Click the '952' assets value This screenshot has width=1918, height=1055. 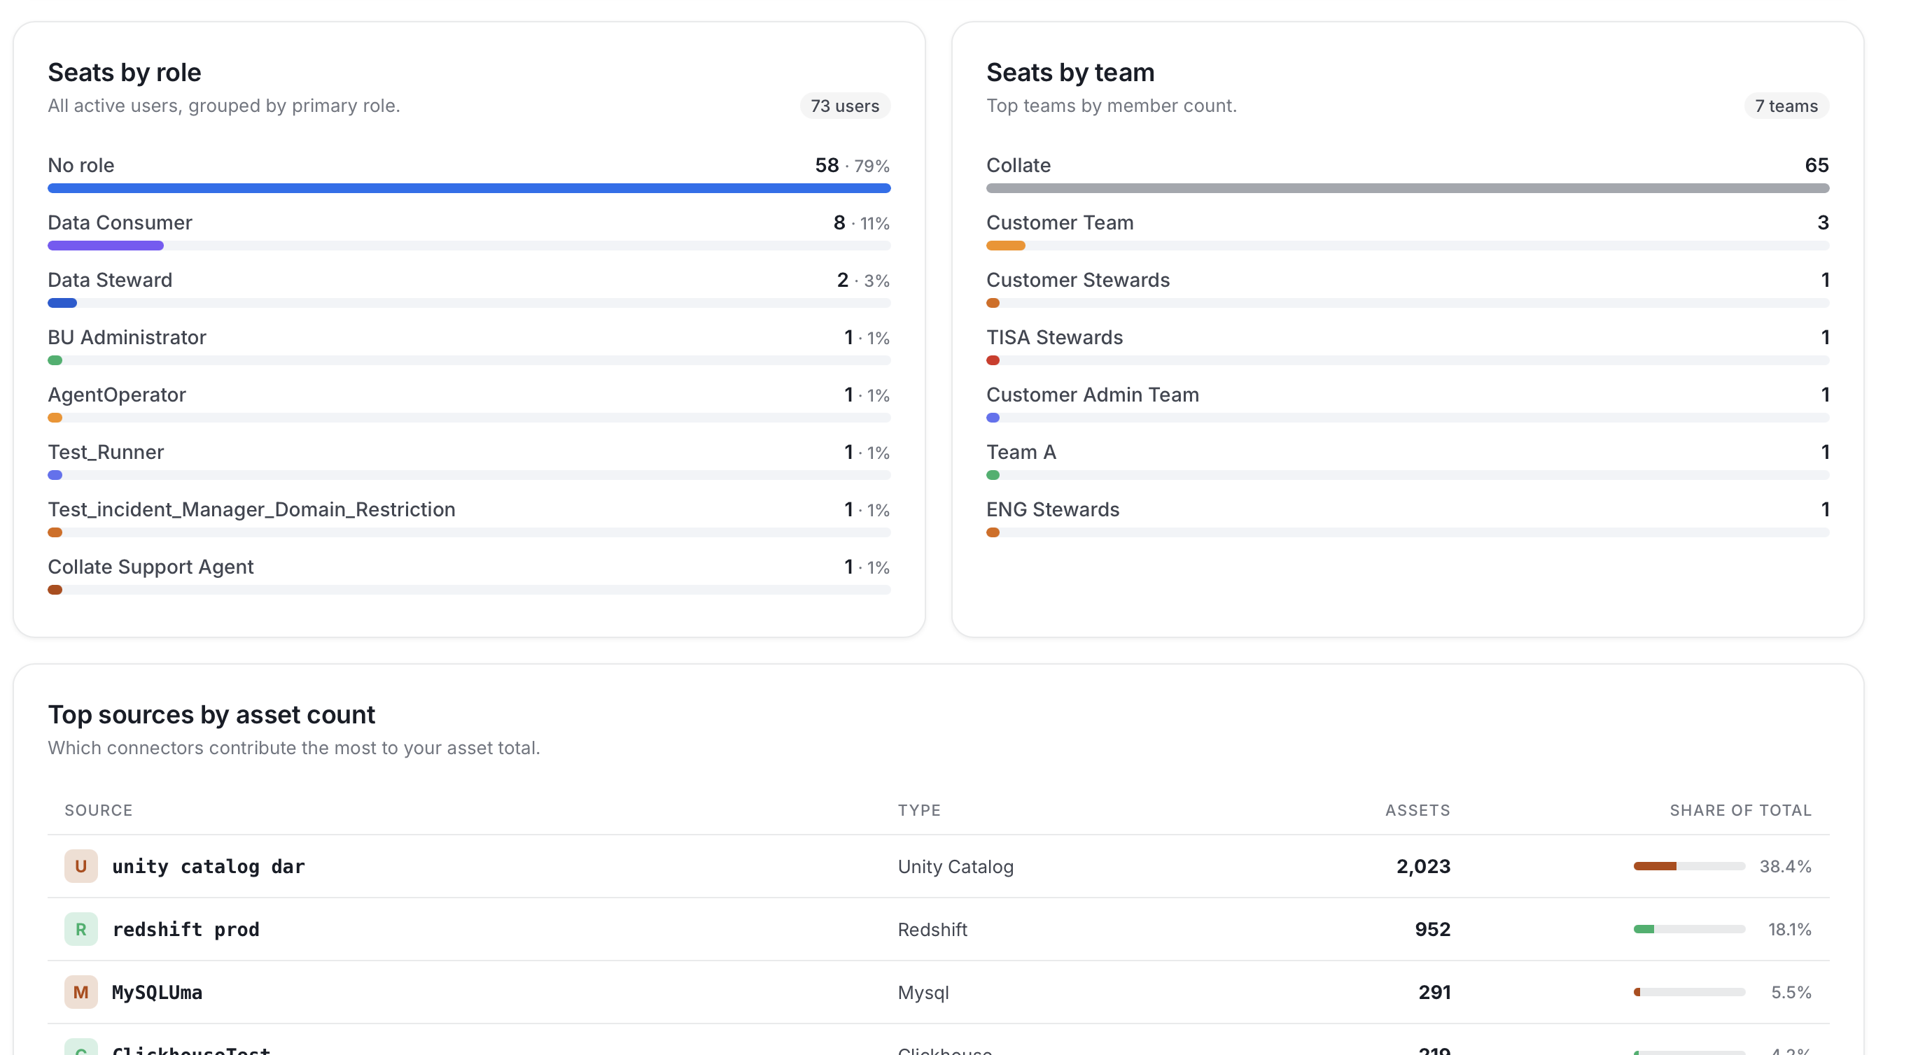pos(1432,929)
